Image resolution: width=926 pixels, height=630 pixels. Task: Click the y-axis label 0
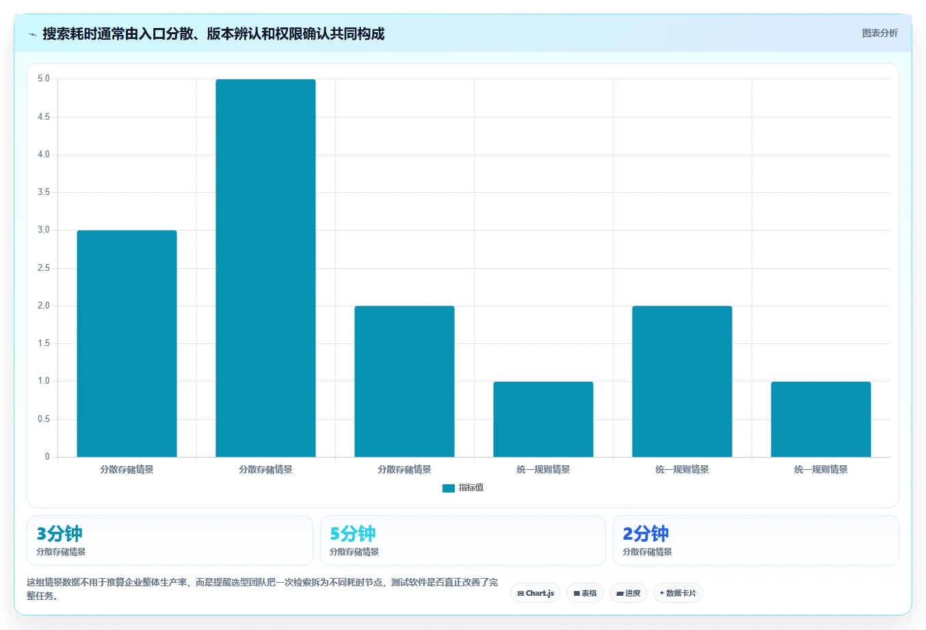[47, 457]
